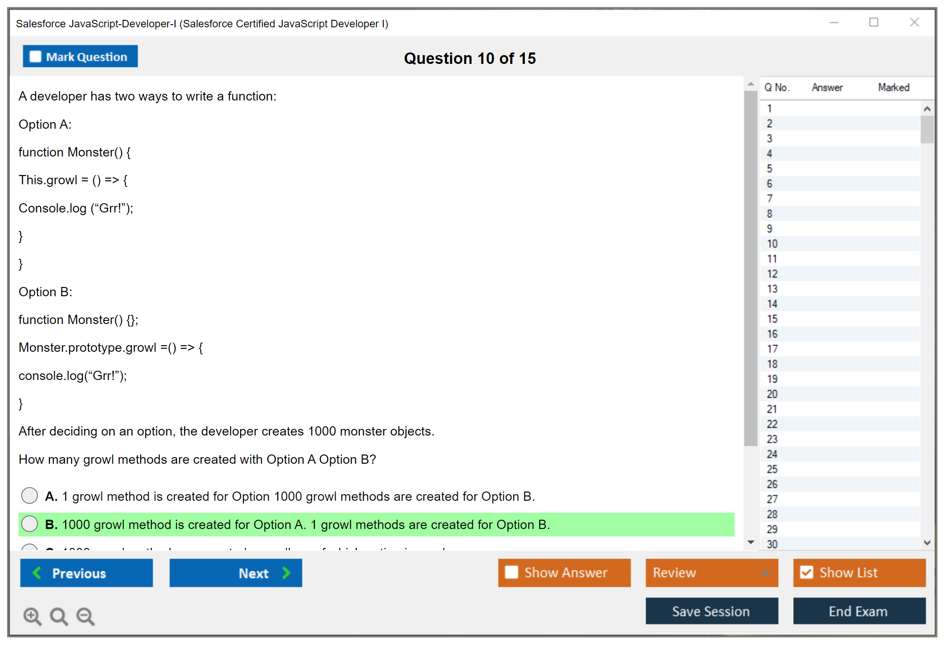Select answer option A radio button
The image size is (948, 648).
30,495
